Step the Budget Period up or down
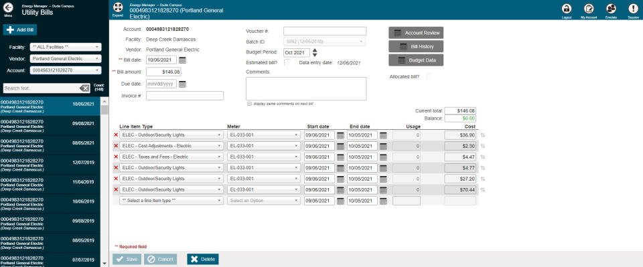Image resolution: width=643 pixels, height=267 pixels. 315,52
